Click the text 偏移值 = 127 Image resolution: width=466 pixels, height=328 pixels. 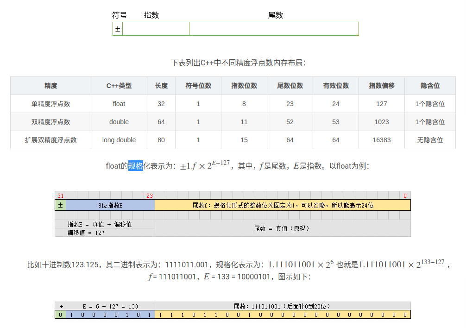[86, 233]
